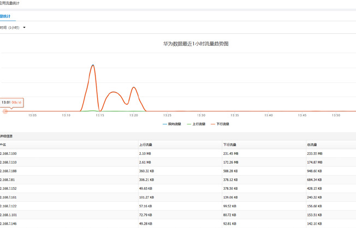Toggle the 双向流量 legend series

click(173, 124)
